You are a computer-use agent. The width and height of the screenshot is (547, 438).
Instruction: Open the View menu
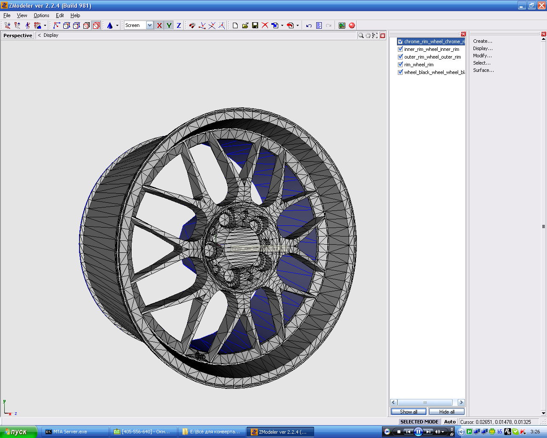pyautogui.click(x=22, y=15)
